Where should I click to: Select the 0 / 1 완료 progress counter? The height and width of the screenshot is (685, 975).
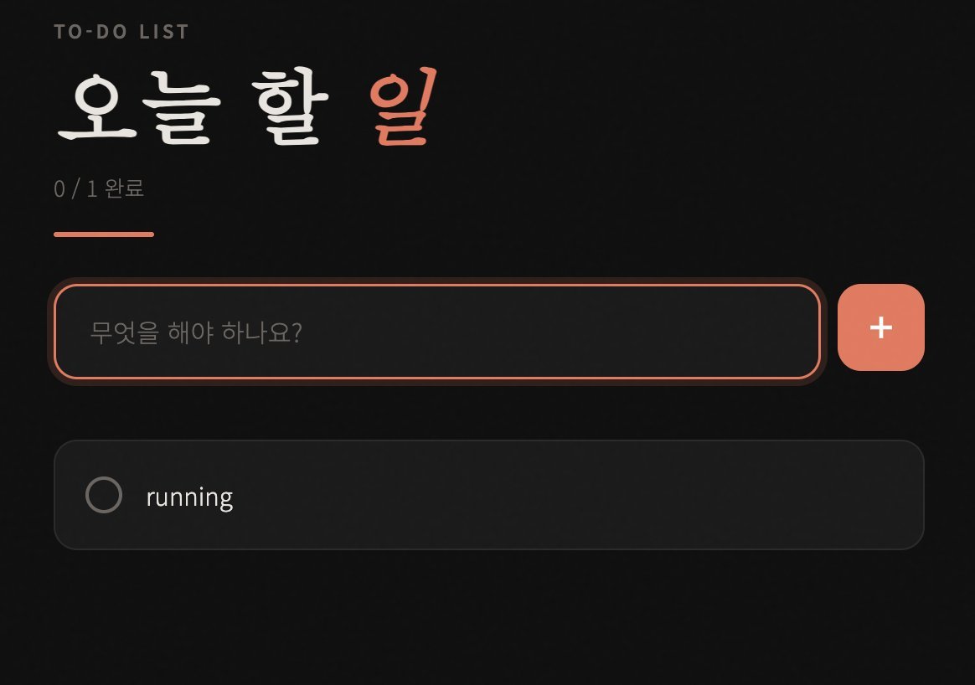coord(98,188)
